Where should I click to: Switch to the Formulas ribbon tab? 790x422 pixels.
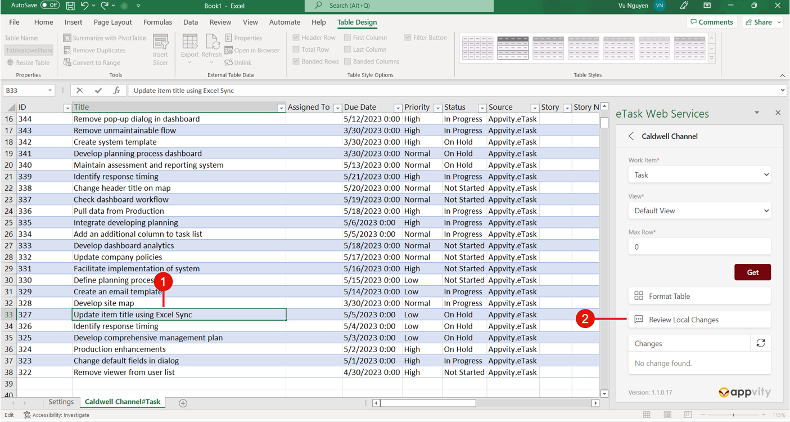pyautogui.click(x=157, y=22)
